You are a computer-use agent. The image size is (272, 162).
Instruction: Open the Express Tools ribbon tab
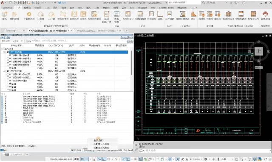click(x=166, y=8)
